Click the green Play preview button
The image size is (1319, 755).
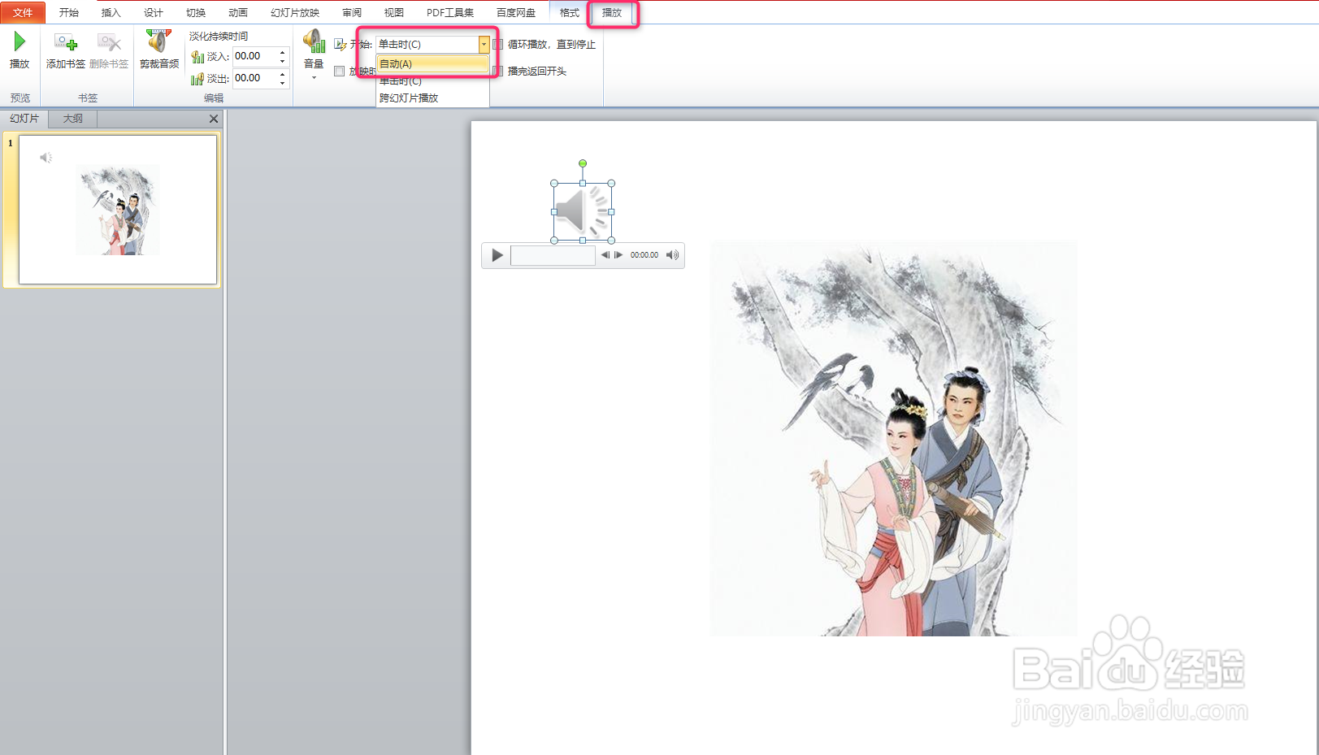tap(20, 41)
